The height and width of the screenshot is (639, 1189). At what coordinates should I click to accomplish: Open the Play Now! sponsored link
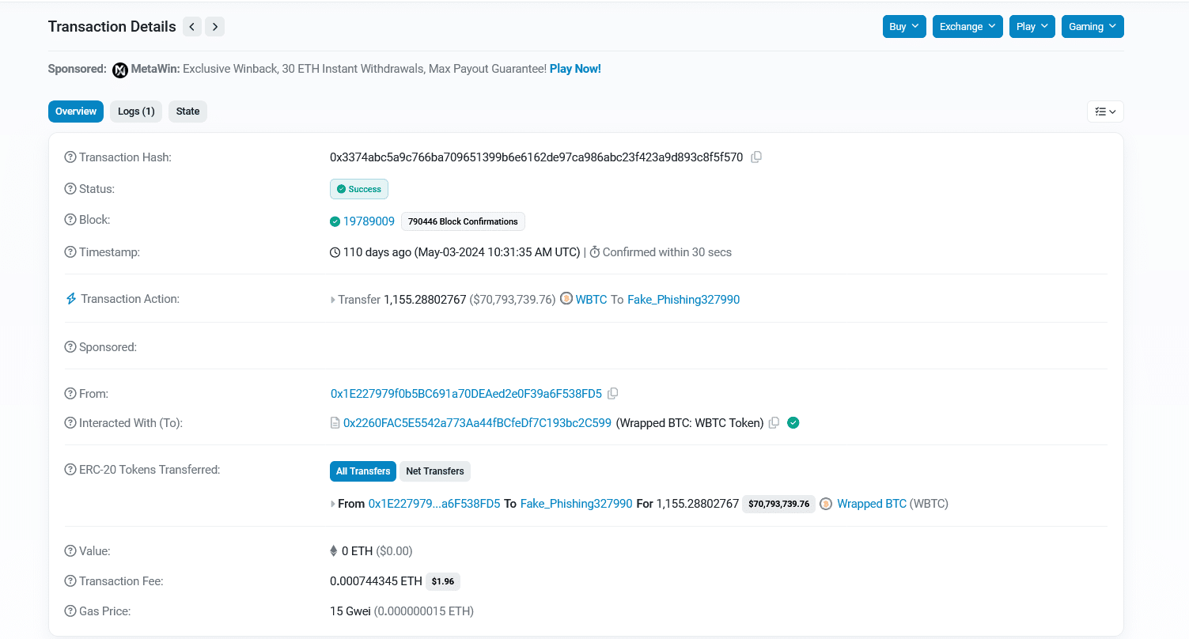575,69
